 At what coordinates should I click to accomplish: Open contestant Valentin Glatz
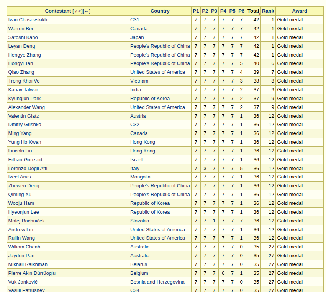(23, 116)
